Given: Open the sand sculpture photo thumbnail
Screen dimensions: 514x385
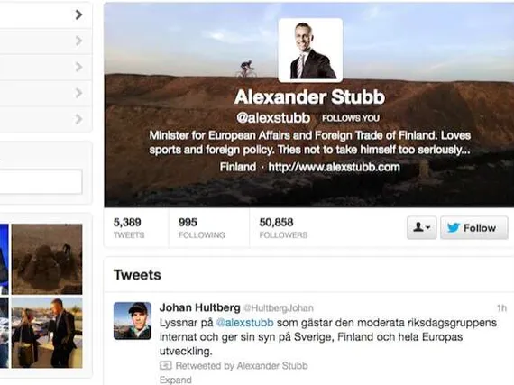Looking at the screenshot, I should click(x=47, y=259).
